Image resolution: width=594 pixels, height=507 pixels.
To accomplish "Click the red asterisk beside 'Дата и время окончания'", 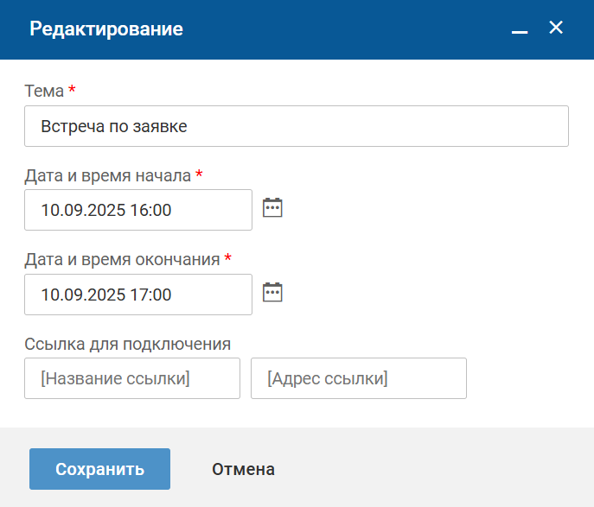I will point(228,258).
